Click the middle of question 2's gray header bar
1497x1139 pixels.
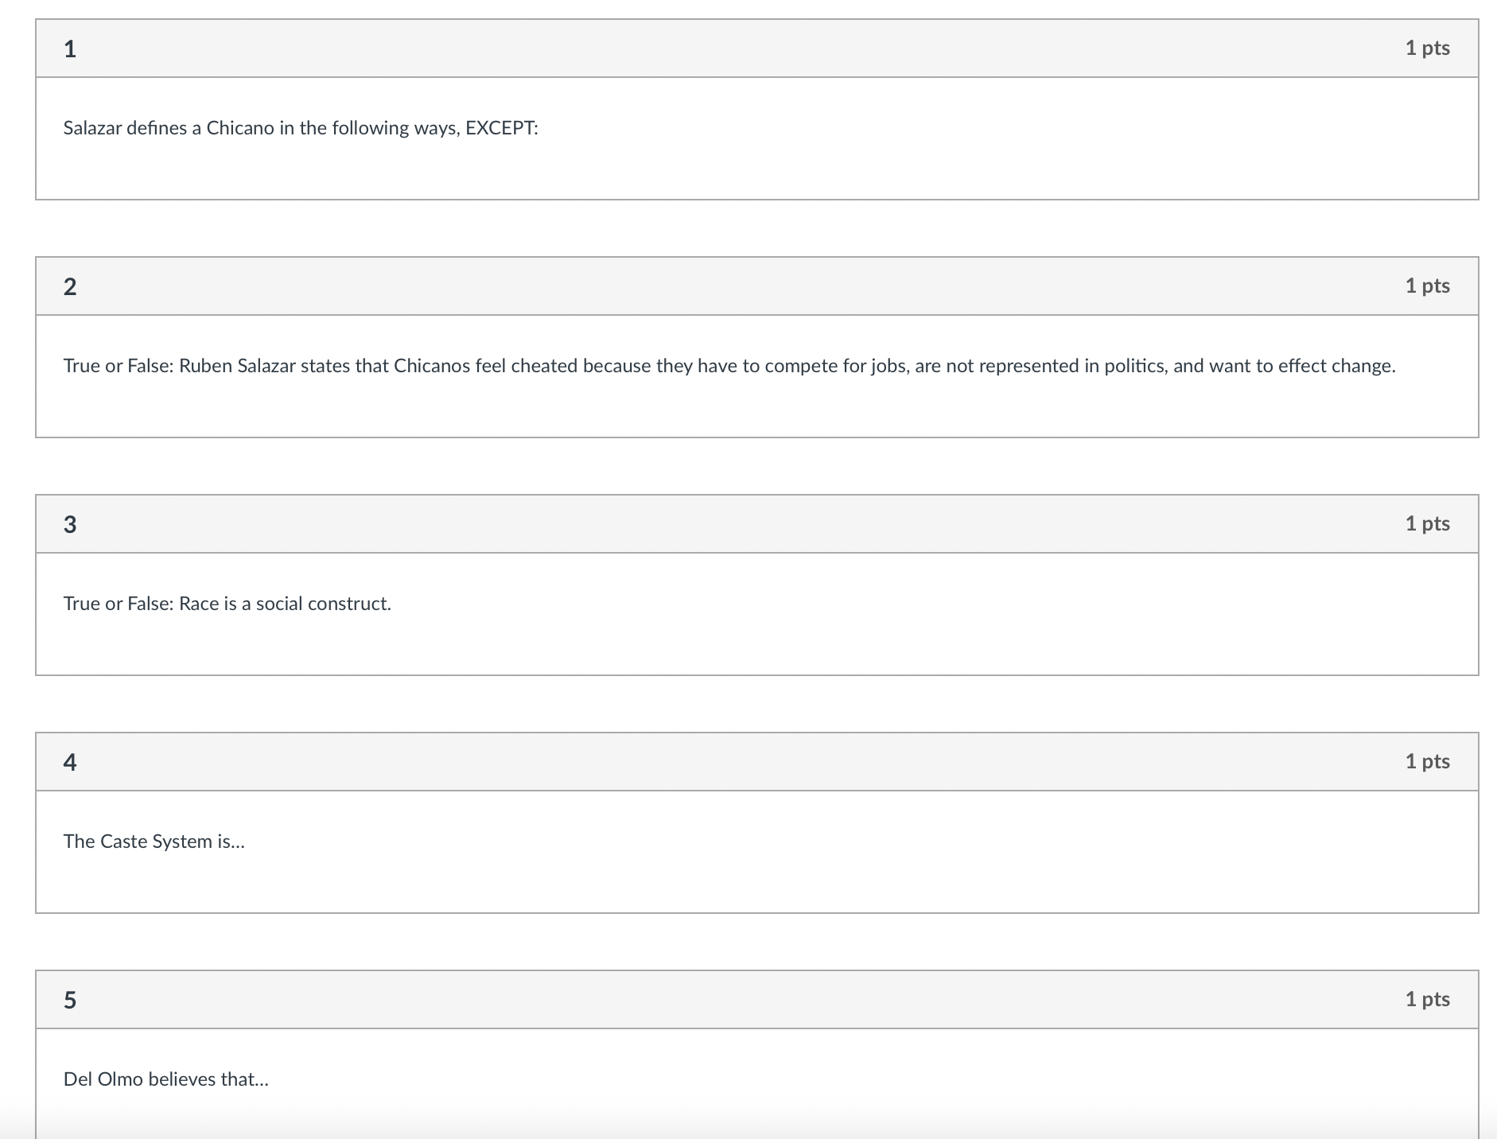pyautogui.click(x=756, y=286)
